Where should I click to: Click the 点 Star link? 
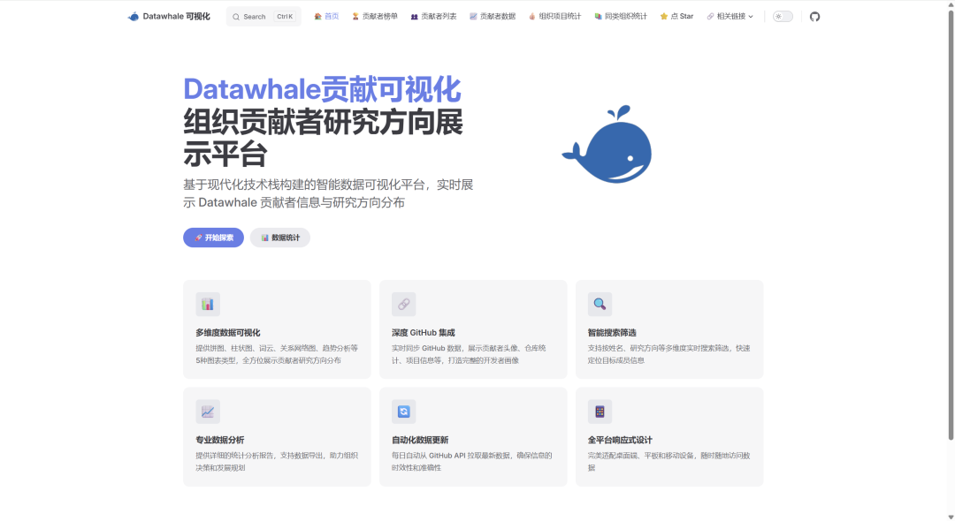(x=676, y=17)
